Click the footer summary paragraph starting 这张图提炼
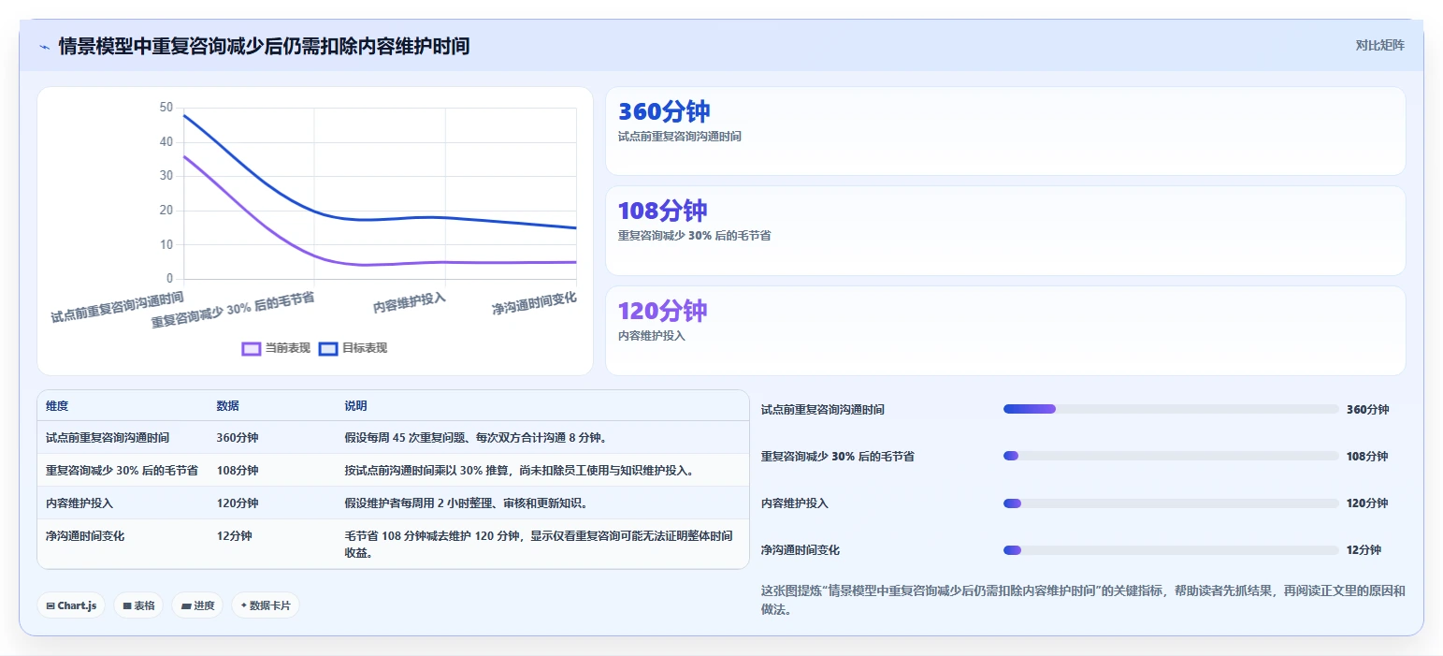Screen dimensions: 1443x656 coord(1083,600)
